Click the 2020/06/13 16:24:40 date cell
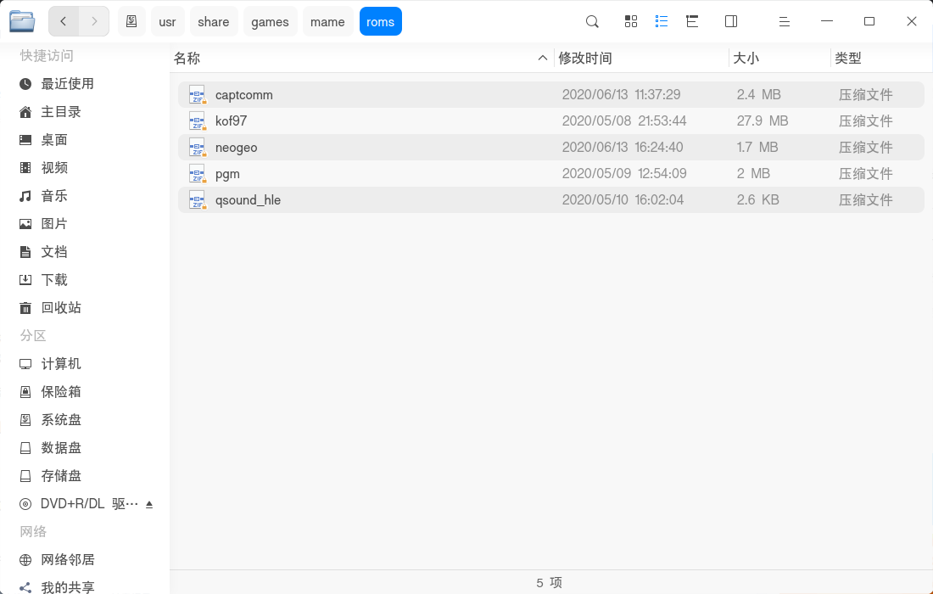Screen dimensions: 933x594 [623, 147]
